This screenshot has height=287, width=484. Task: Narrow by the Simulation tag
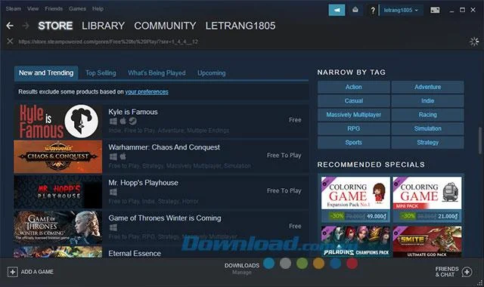(427, 128)
